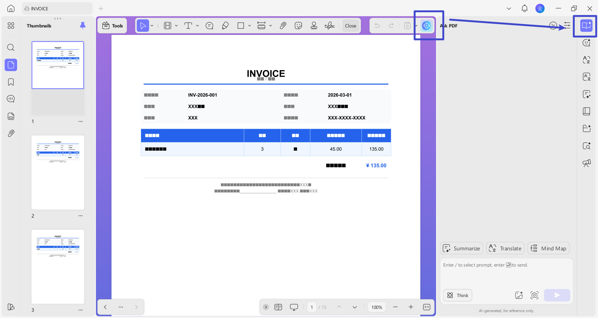This screenshot has height=318, width=598.
Task: Toggle Think mode
Action: tap(458, 295)
